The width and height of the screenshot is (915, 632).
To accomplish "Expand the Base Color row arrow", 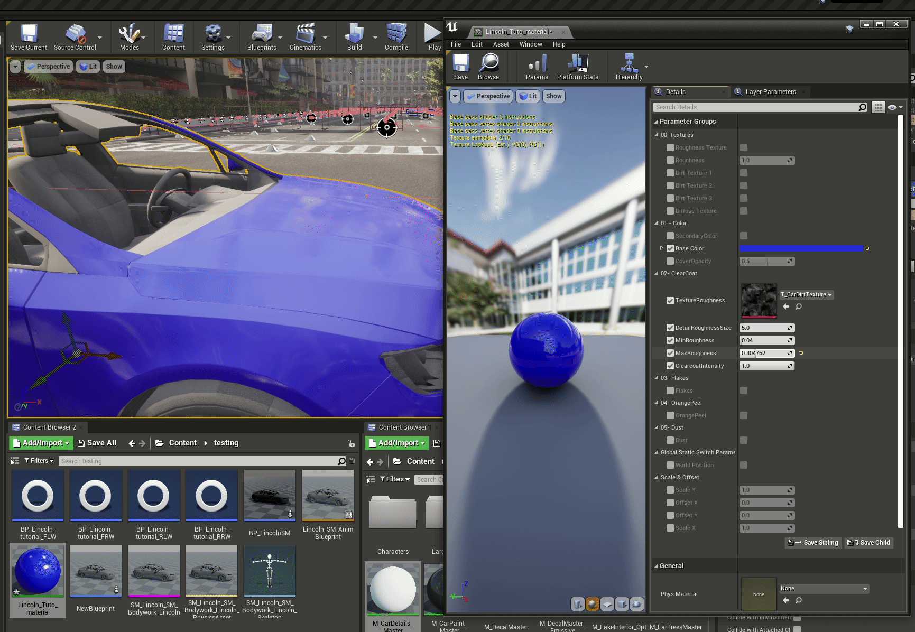I will pos(661,248).
